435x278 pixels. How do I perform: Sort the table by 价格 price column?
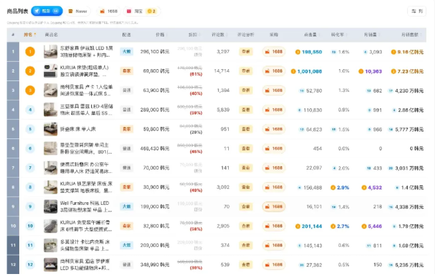(x=161, y=35)
